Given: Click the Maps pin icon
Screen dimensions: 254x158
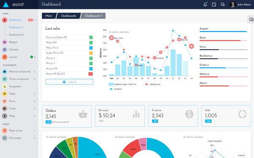Looking at the screenshot, I should pyautogui.click(x=5, y=116).
